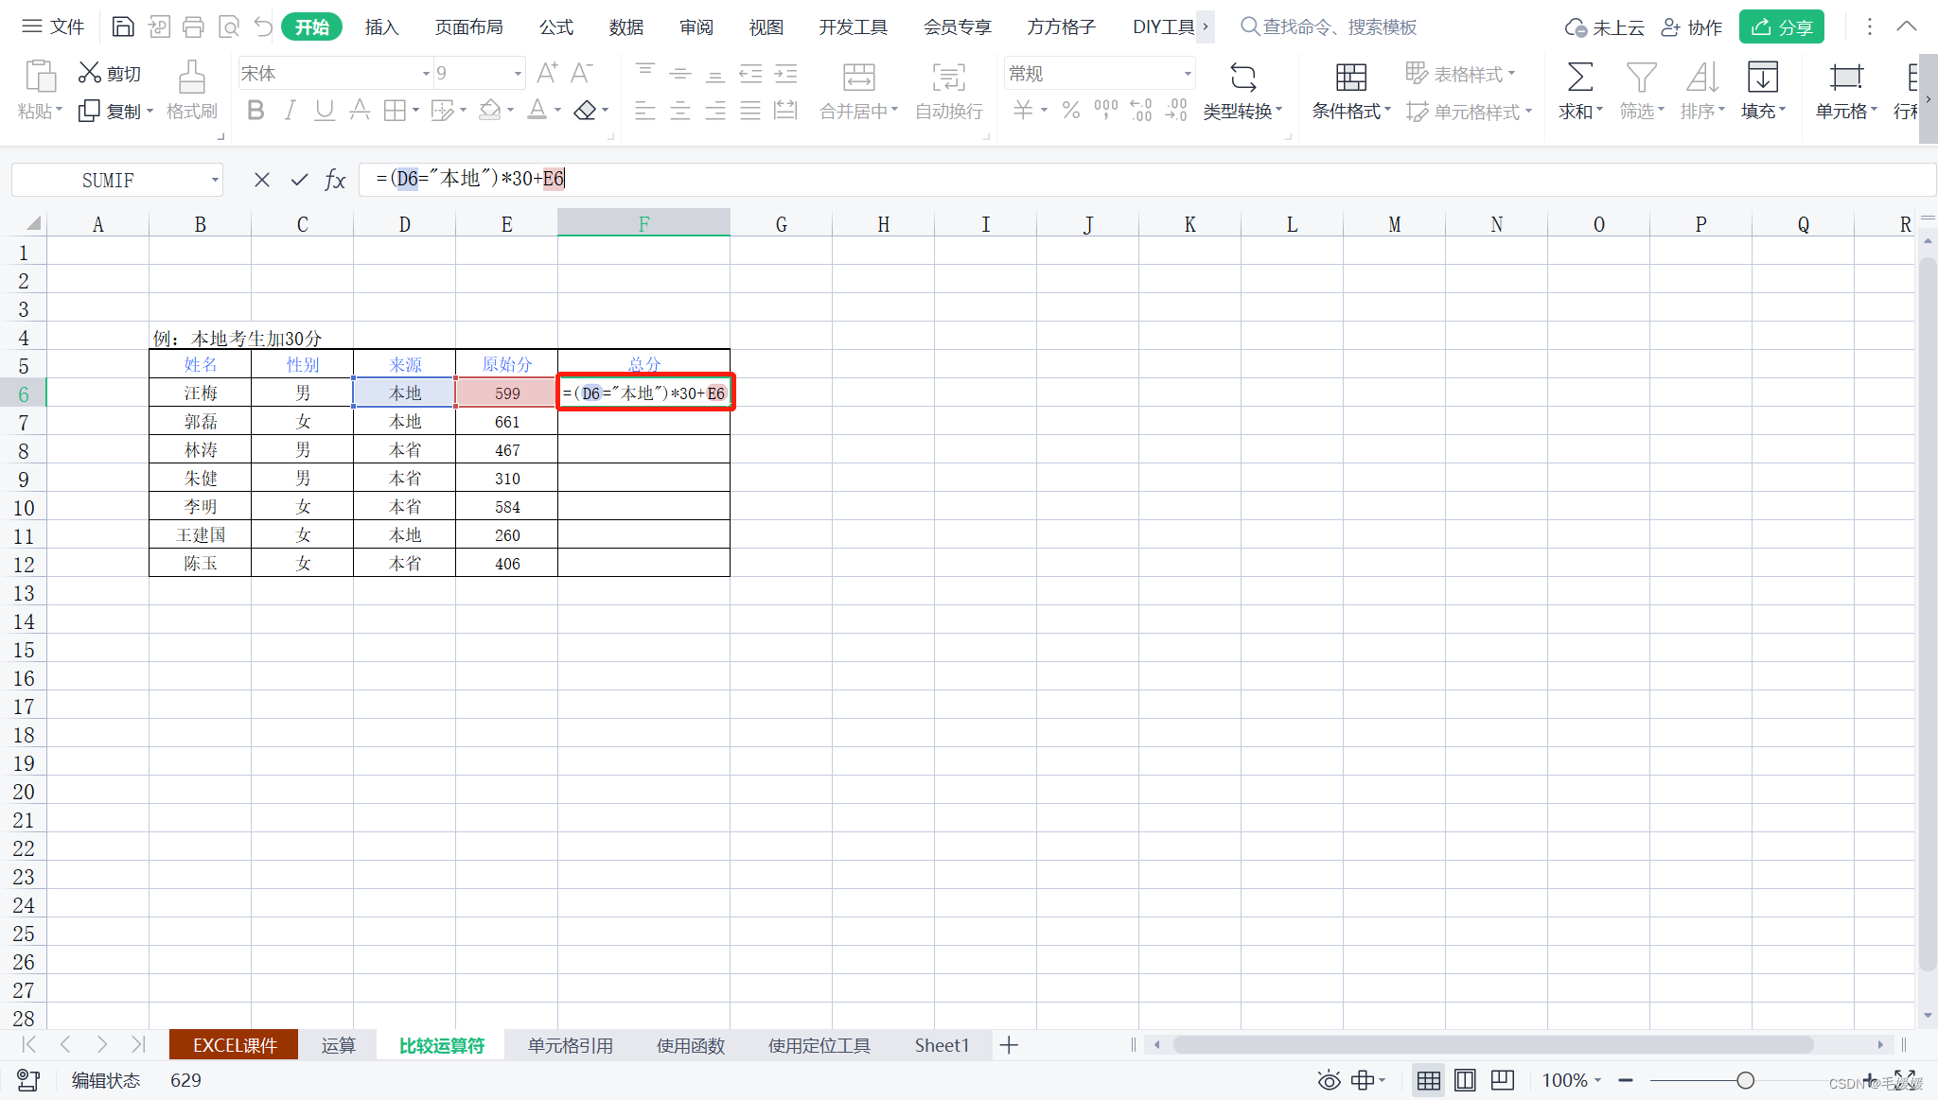1938x1100 pixels.
Task: Click the left align icon
Action: click(x=645, y=111)
